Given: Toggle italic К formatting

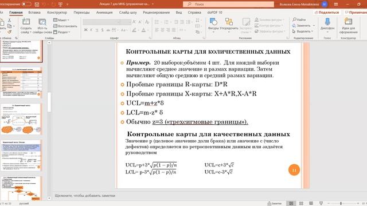Looking at the screenshot, I should (91, 30).
